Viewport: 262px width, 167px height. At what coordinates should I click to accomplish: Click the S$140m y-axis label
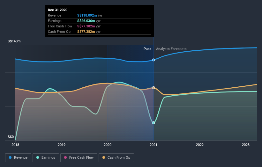14,41
